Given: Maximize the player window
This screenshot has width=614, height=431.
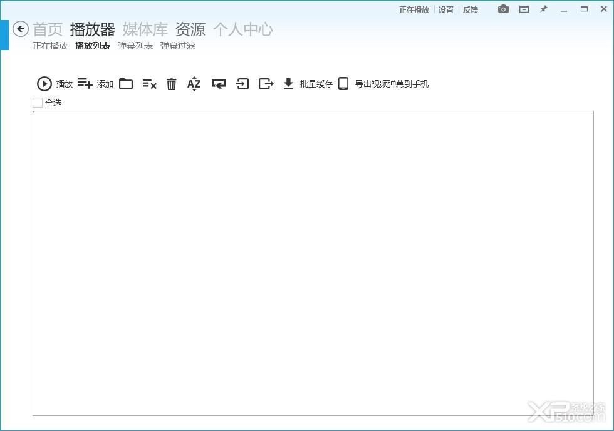Looking at the screenshot, I should 584,9.
